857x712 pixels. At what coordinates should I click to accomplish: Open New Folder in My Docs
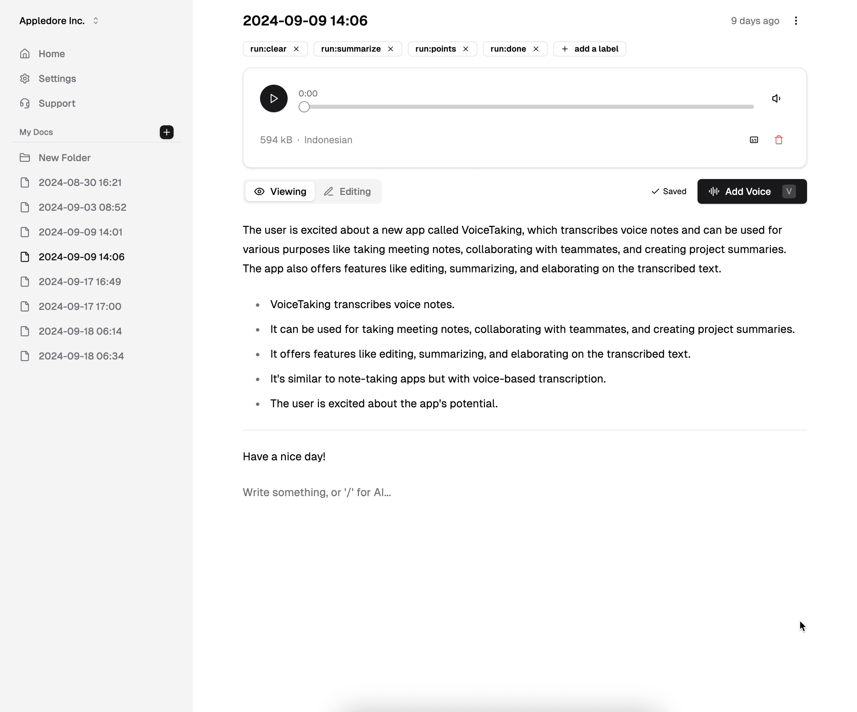(64, 157)
